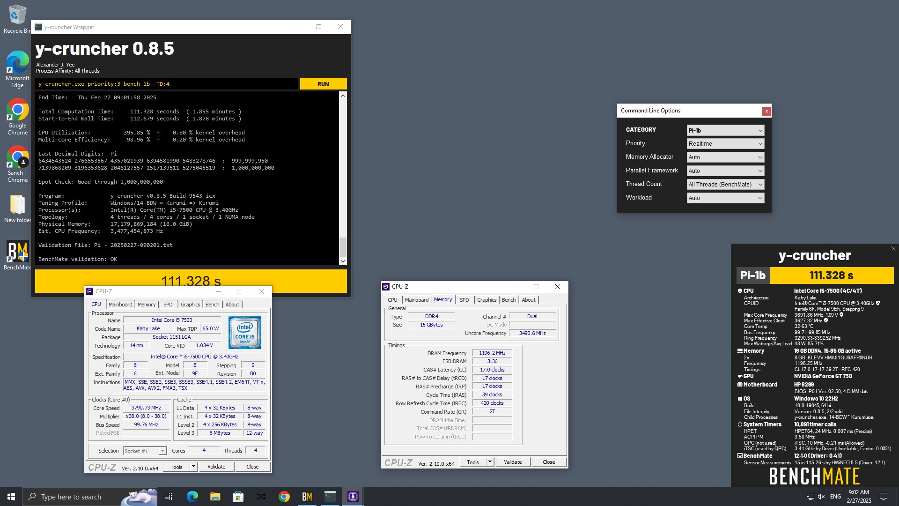This screenshot has height=506, width=899.
Task: Open the Sanch - Chrome profile shortcut
Action: (17, 164)
